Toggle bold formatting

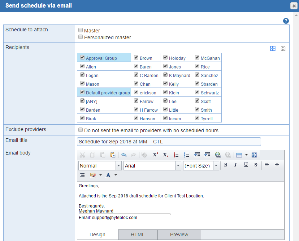click(226, 165)
